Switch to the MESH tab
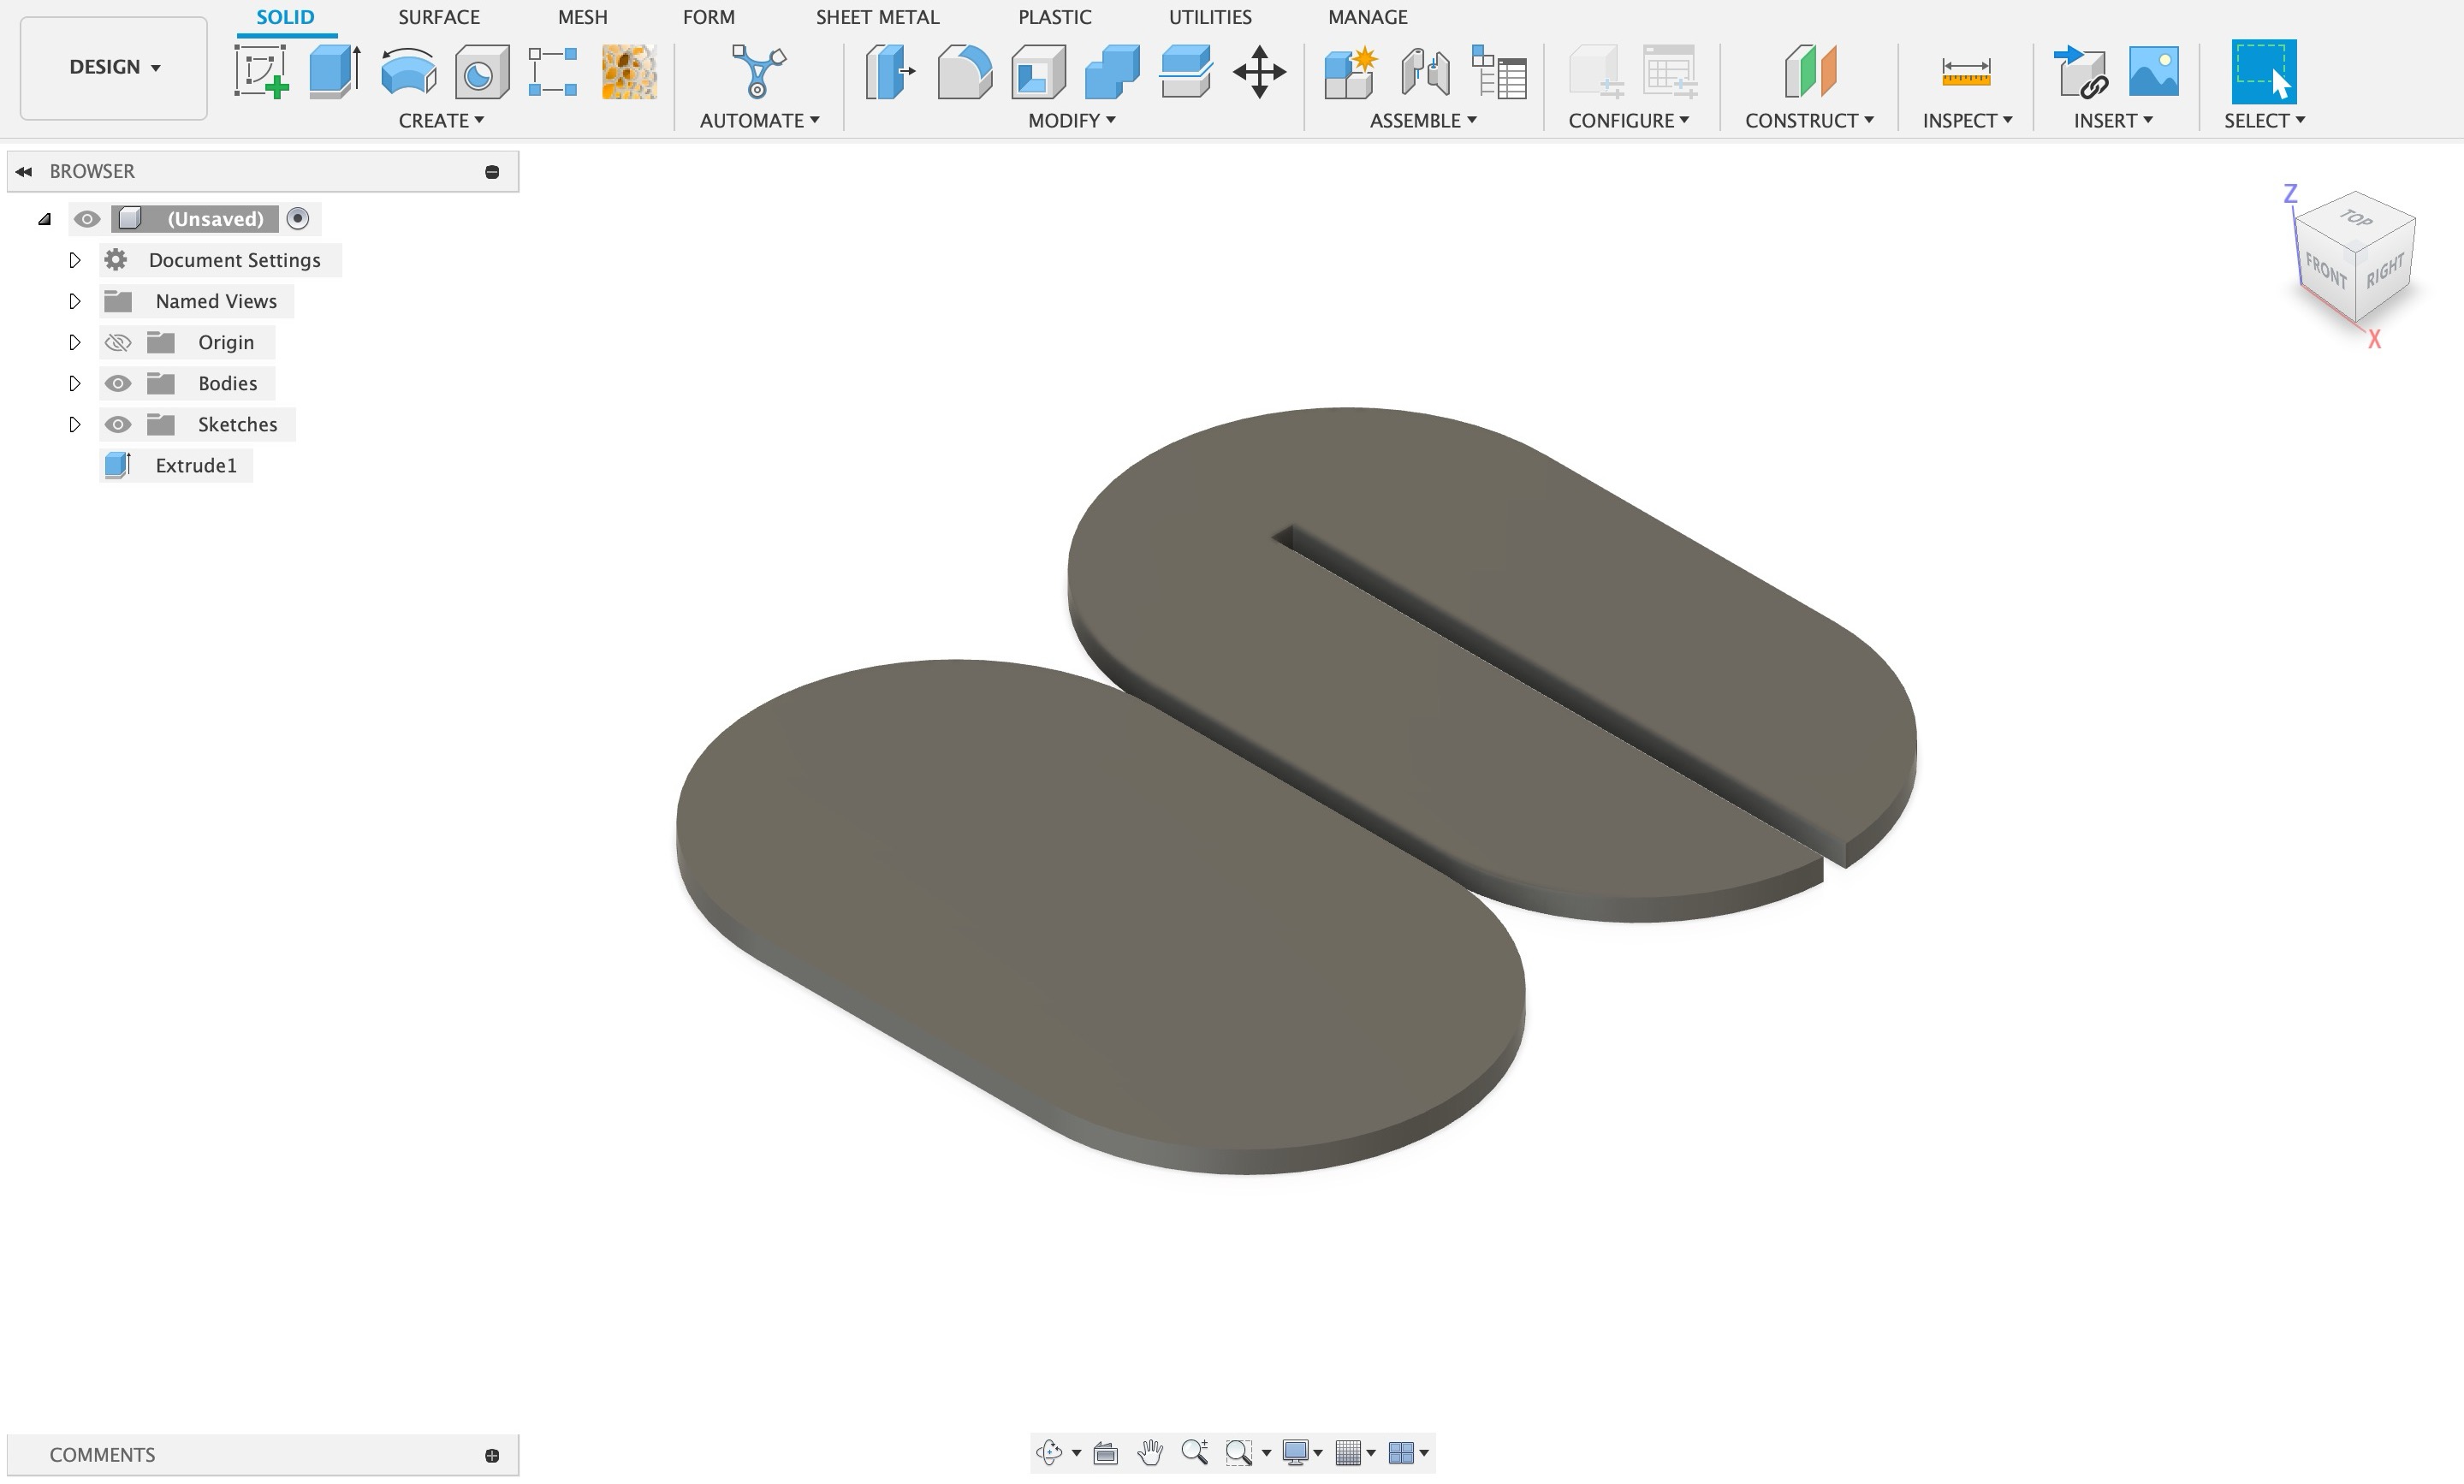Image resolution: width=2464 pixels, height=1484 pixels. [x=582, y=17]
